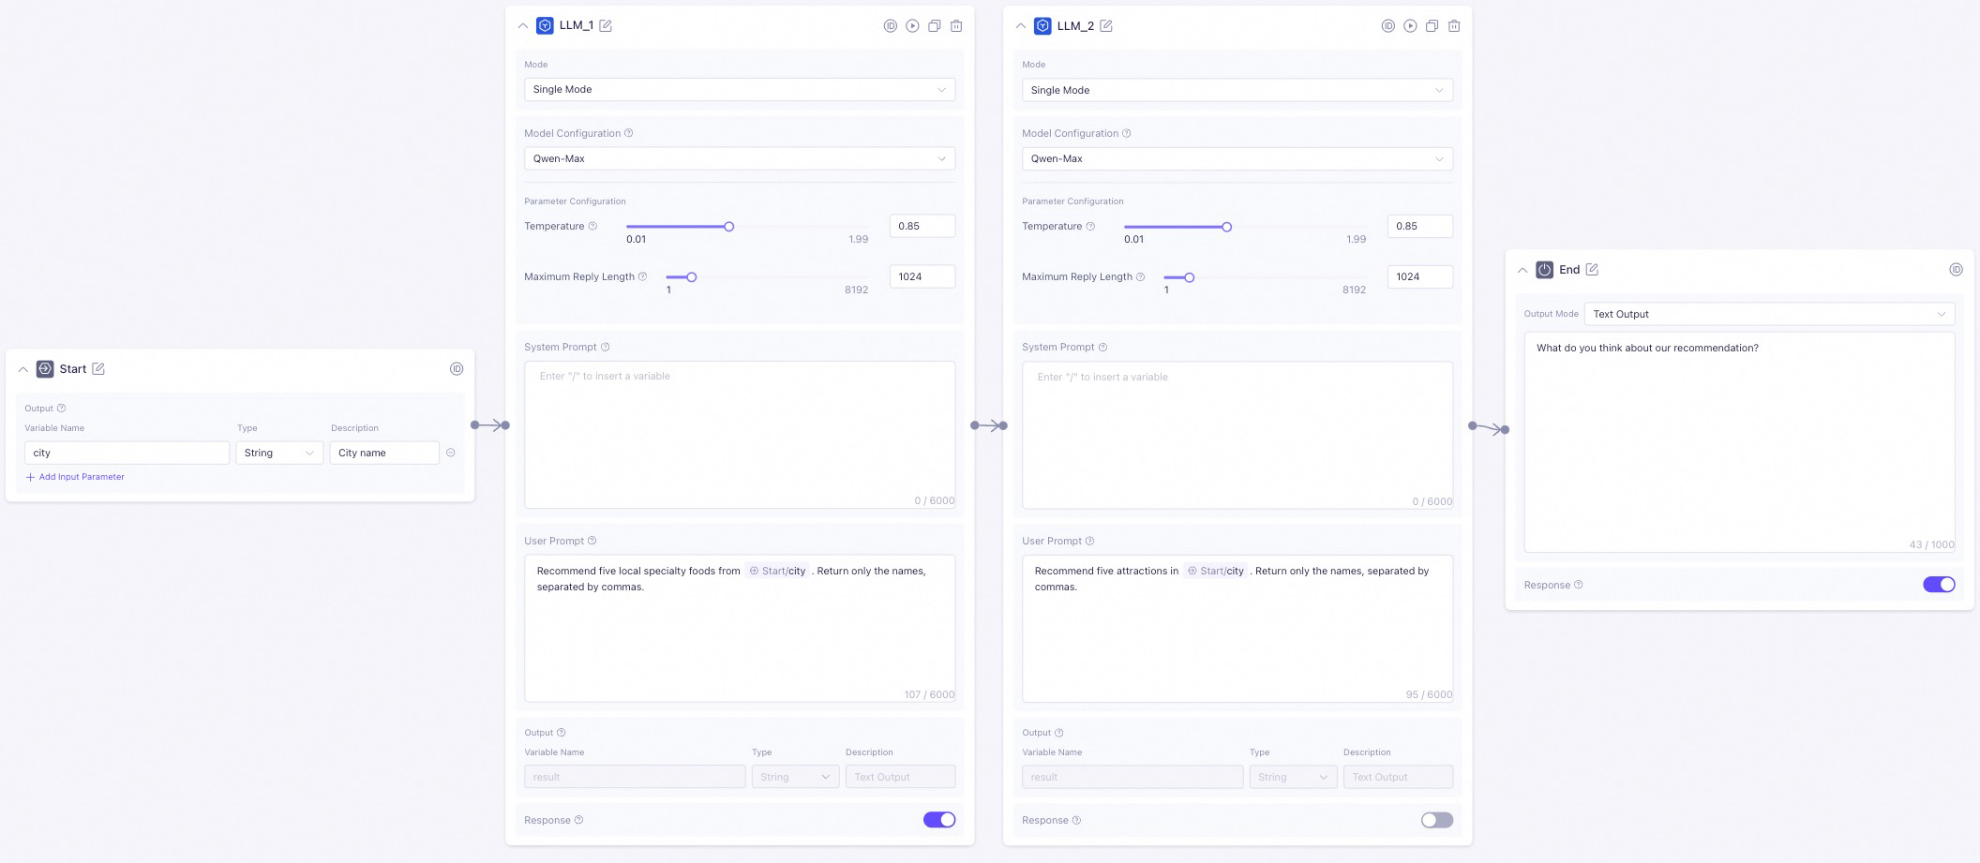Screen dimensions: 1980x863
Task: Turn off the End node Response switch
Action: 1939,585
